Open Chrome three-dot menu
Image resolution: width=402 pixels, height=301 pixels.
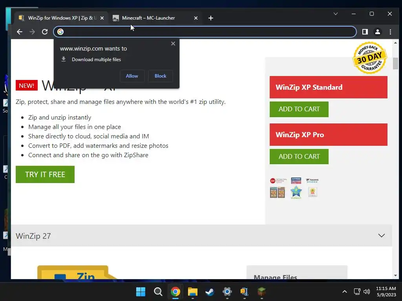[x=390, y=32]
